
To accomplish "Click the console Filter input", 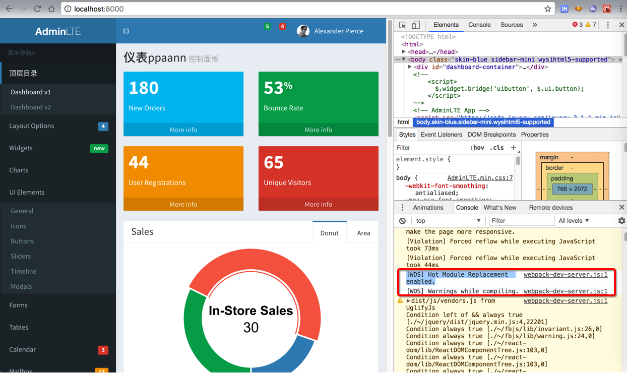I will tap(522, 221).
